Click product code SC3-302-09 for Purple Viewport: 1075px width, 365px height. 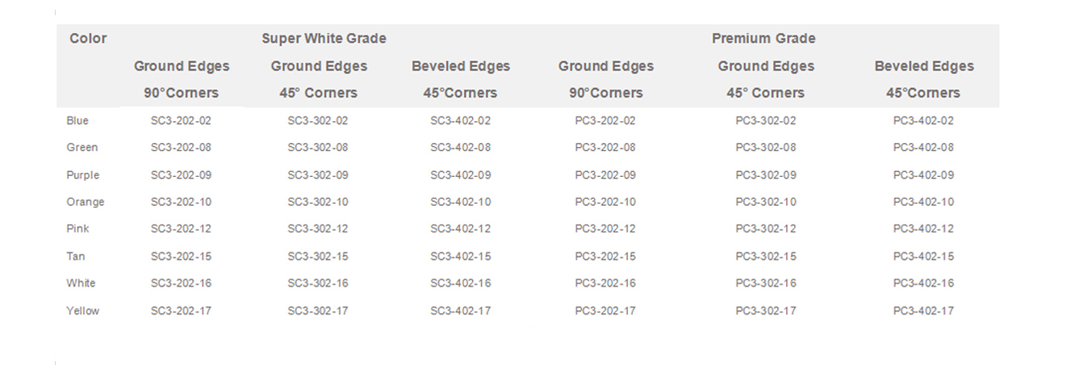(318, 175)
